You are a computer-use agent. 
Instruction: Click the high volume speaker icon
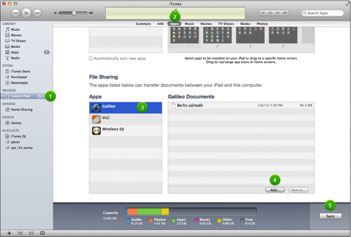tap(91, 13)
